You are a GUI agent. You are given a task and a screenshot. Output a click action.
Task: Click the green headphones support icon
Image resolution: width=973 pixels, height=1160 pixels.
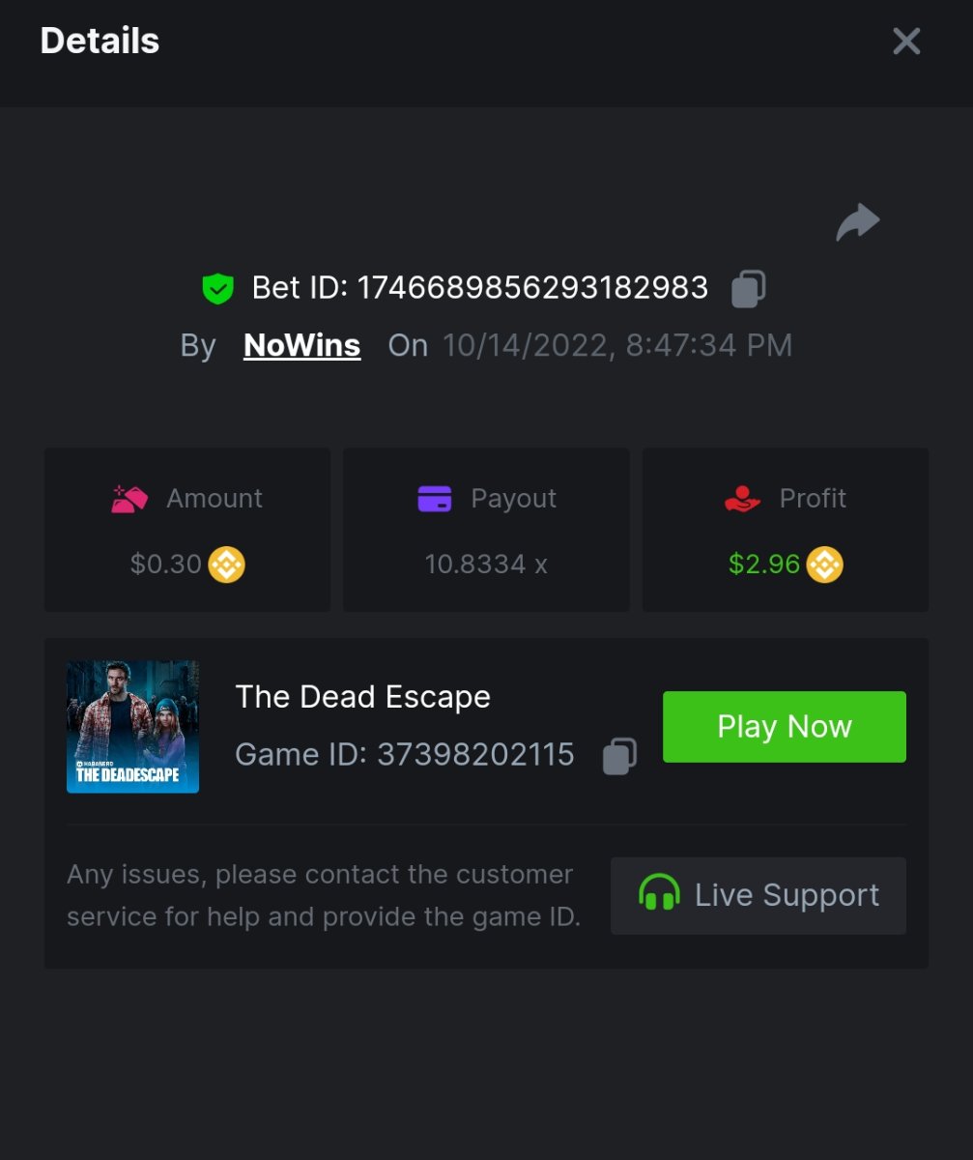coord(659,894)
